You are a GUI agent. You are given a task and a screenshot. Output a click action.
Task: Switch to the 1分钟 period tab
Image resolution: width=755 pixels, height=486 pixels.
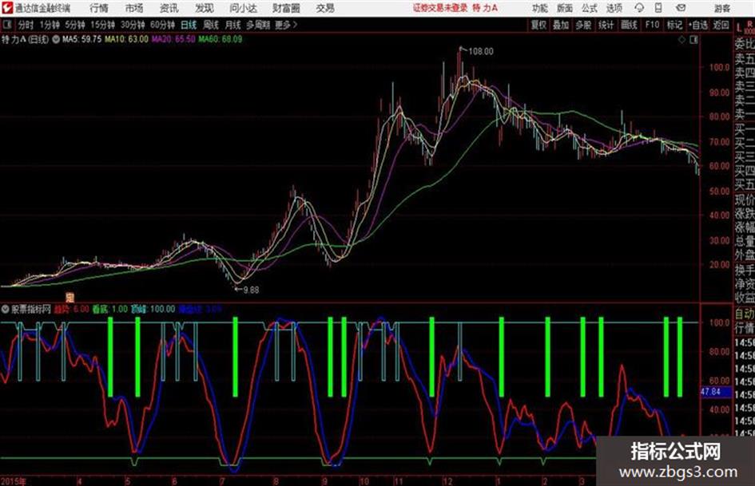pyautogui.click(x=50, y=25)
